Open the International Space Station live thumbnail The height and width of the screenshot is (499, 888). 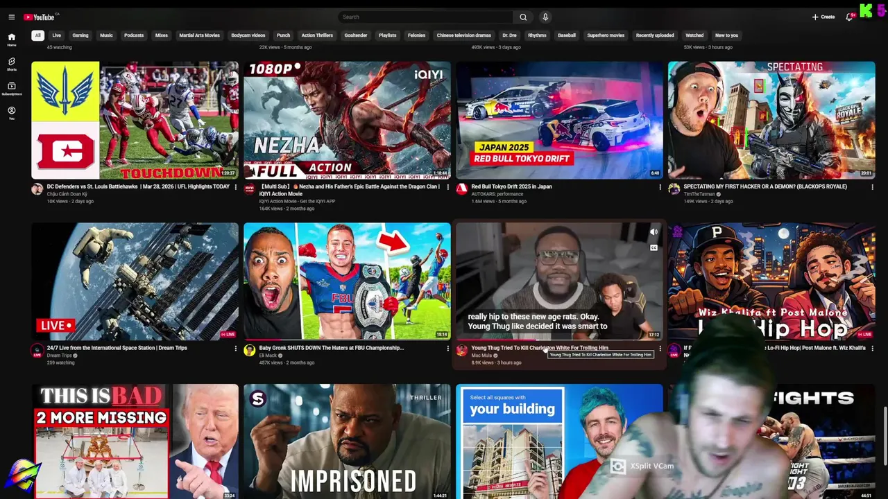135,281
